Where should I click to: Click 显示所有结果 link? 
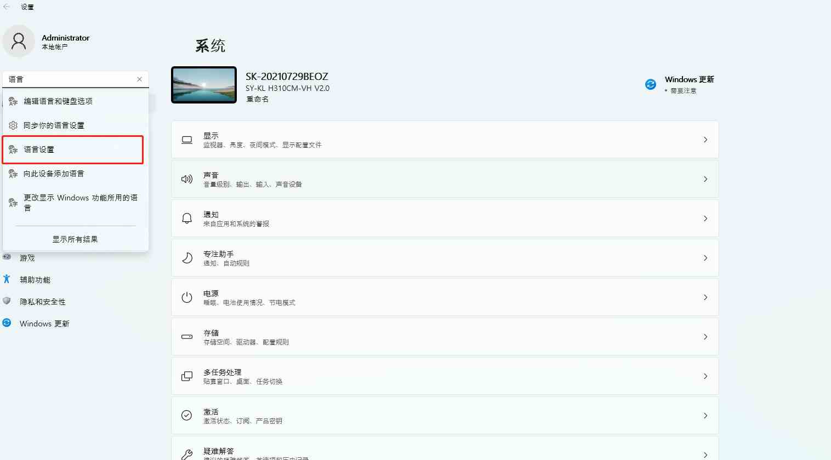pos(75,239)
